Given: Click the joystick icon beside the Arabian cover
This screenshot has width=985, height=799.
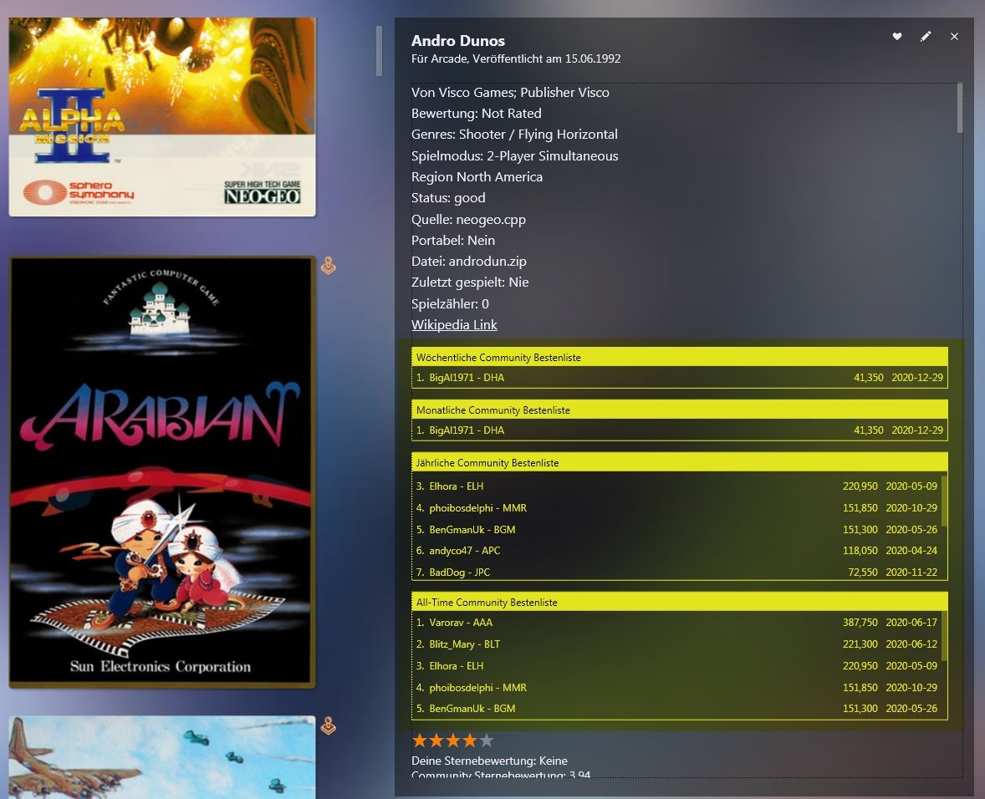Looking at the screenshot, I should 328,266.
